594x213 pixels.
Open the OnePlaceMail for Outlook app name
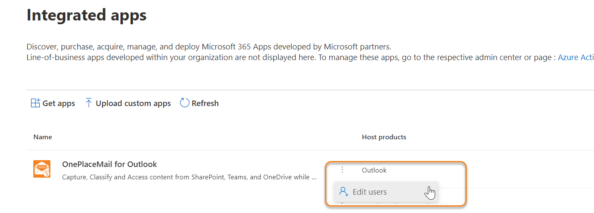(109, 164)
